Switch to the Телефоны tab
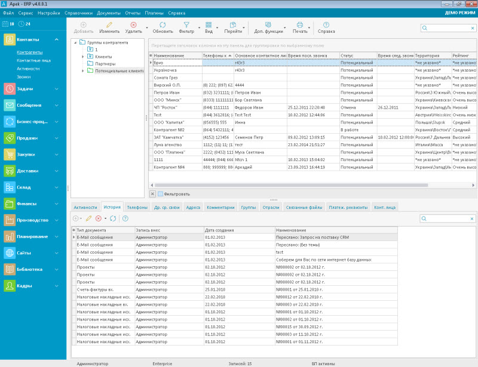This screenshot has width=478, height=367. point(137,207)
